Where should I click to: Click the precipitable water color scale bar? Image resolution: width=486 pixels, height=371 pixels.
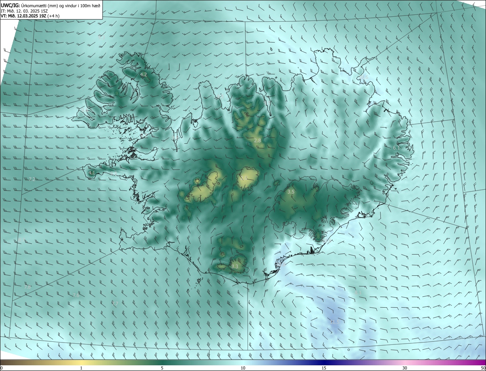(x=243, y=362)
